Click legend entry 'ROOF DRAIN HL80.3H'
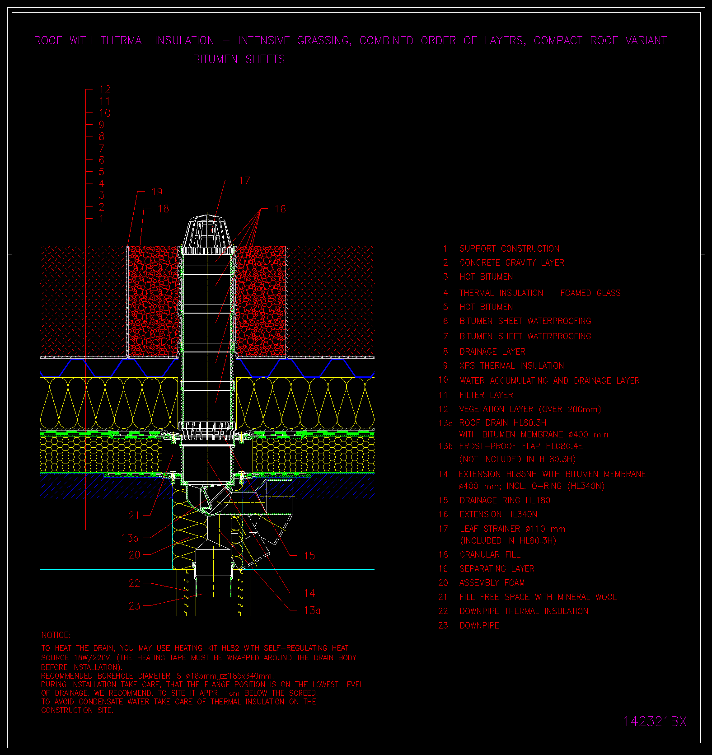The width and height of the screenshot is (712, 755). (502, 423)
